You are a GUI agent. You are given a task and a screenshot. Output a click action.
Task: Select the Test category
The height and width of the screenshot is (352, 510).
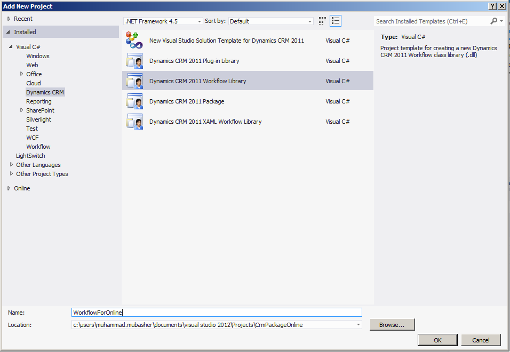coord(32,129)
